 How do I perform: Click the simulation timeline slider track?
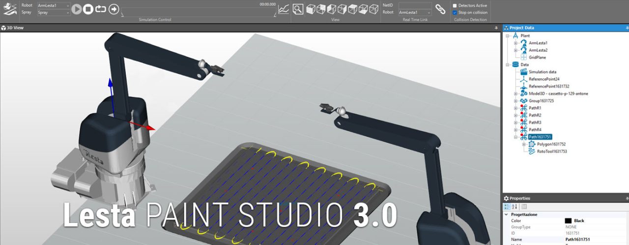199,12
